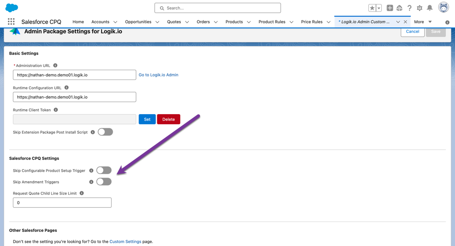Expand the Opportunities tab dropdown chevron

pos(157,22)
